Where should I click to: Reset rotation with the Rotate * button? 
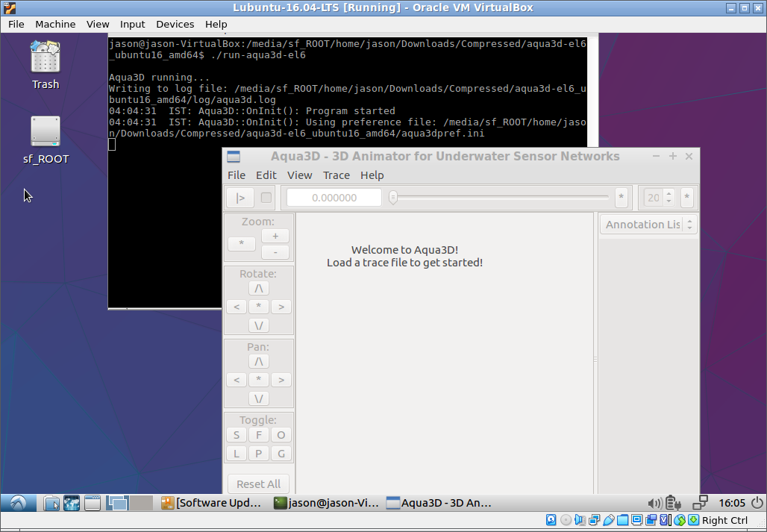[x=259, y=307]
